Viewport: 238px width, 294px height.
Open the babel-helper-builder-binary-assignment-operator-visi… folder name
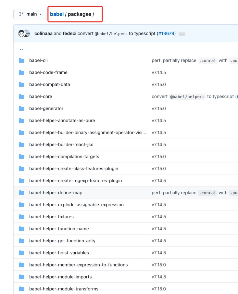(x=88, y=133)
